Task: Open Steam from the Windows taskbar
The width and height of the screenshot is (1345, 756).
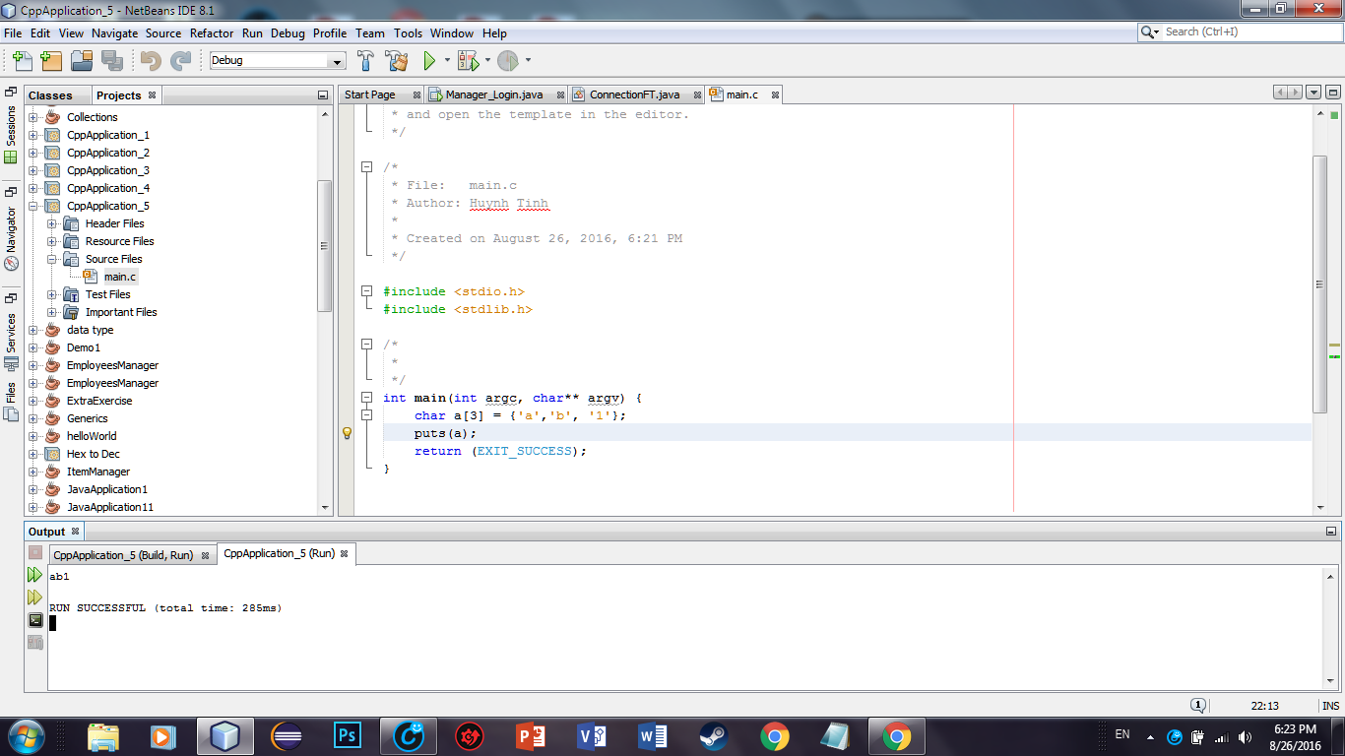Action: click(713, 735)
